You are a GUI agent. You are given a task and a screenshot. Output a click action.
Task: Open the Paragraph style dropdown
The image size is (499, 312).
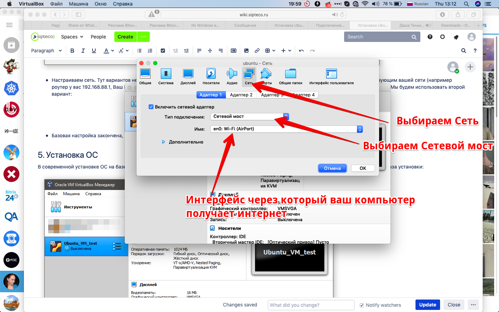[x=46, y=51]
